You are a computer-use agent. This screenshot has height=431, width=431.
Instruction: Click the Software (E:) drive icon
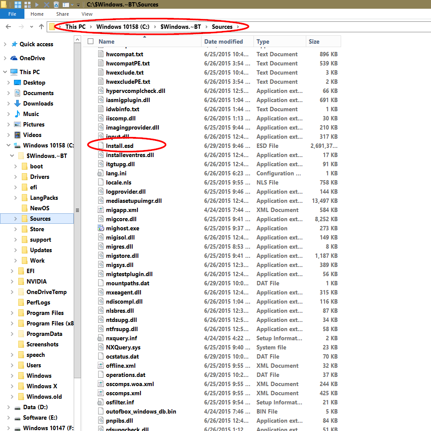(x=17, y=418)
